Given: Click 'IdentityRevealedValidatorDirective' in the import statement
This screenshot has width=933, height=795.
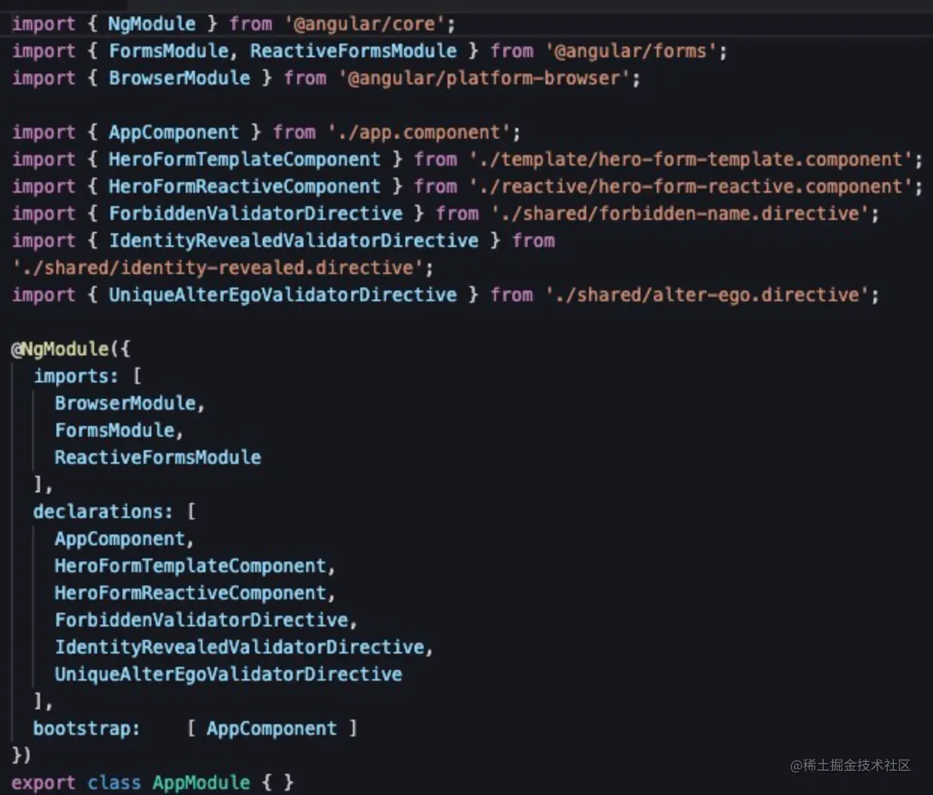Looking at the screenshot, I should 293,241.
